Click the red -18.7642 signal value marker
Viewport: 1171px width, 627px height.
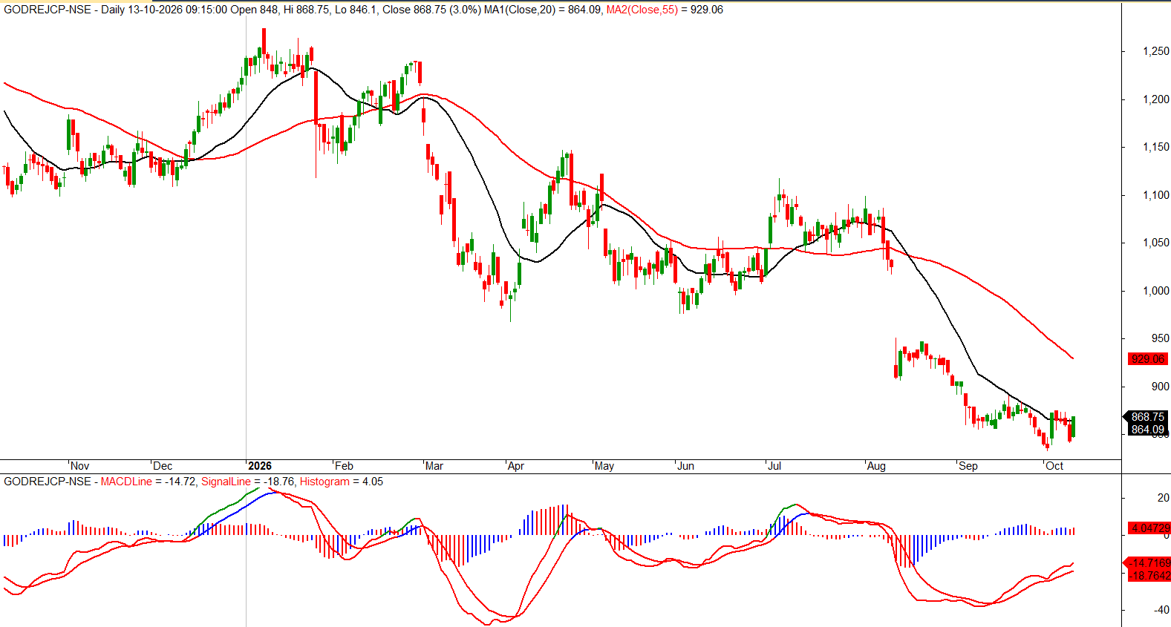pos(1149,576)
